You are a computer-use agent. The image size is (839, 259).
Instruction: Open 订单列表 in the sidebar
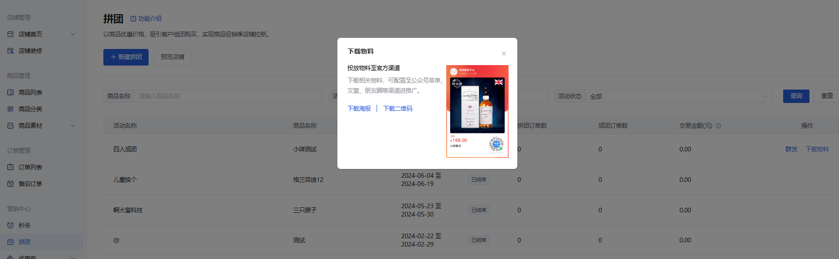pyautogui.click(x=30, y=167)
